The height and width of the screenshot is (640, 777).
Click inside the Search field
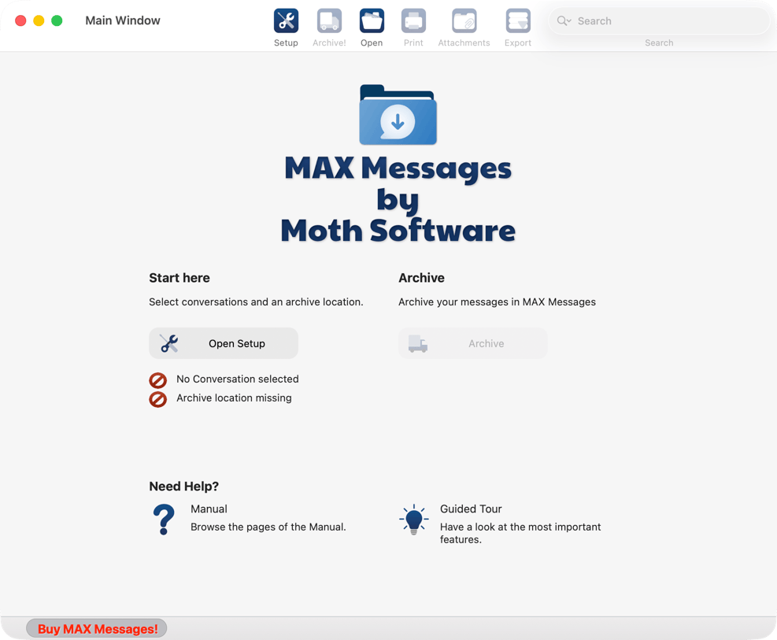[659, 20]
